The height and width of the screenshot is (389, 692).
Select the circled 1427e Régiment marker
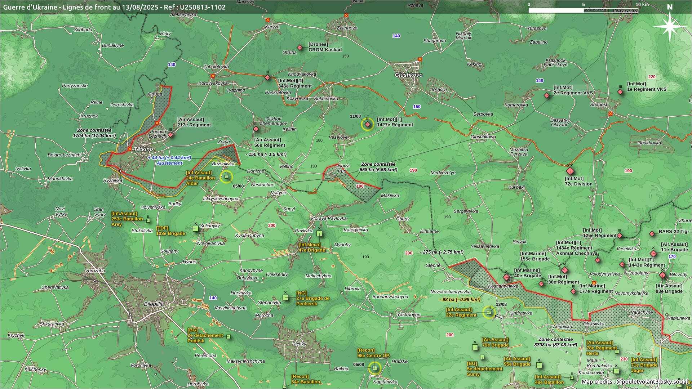coord(367,124)
